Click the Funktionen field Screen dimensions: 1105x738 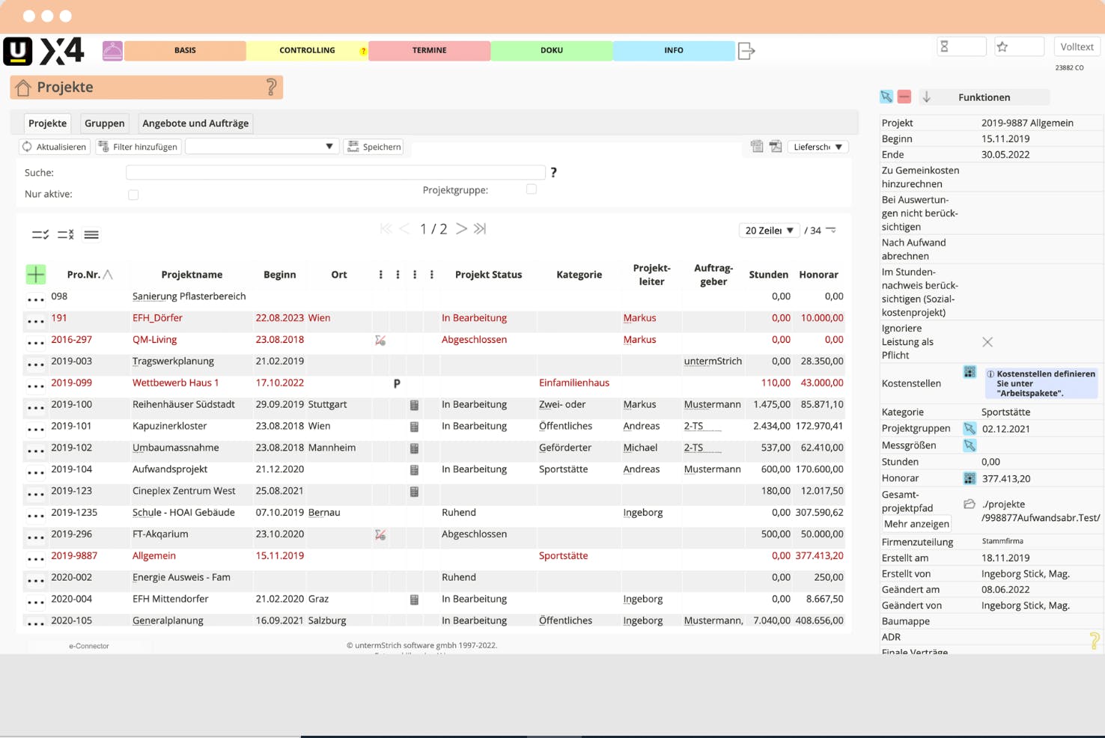coord(984,97)
